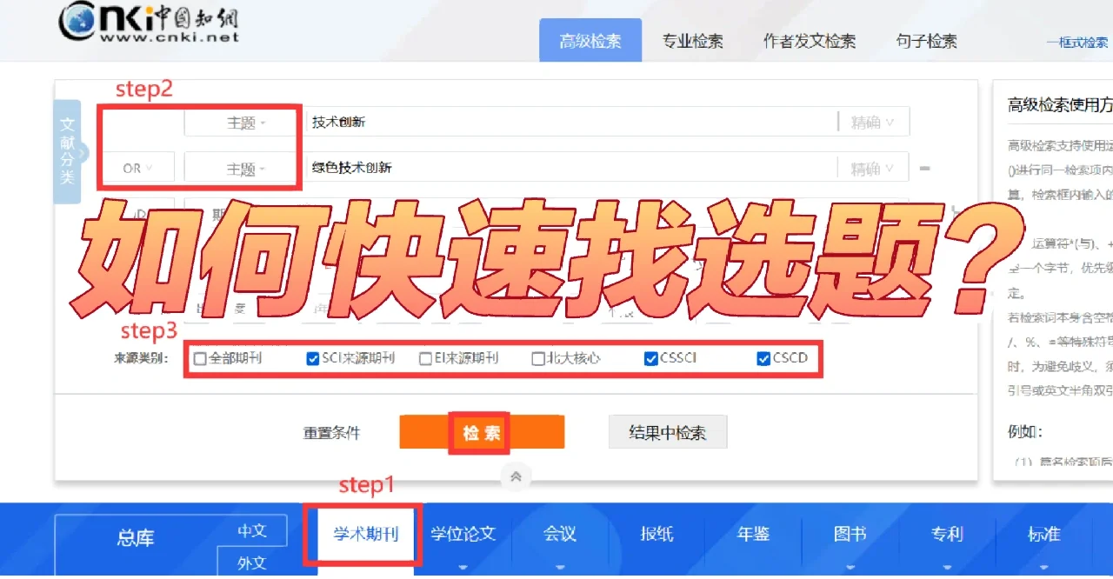Viewport: 1113px width, 579px height.
Task: Uncheck the SCI来源期刊 checkbox
Action: tap(313, 358)
